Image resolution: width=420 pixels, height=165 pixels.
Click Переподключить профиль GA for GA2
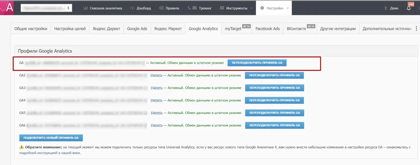(x=275, y=75)
